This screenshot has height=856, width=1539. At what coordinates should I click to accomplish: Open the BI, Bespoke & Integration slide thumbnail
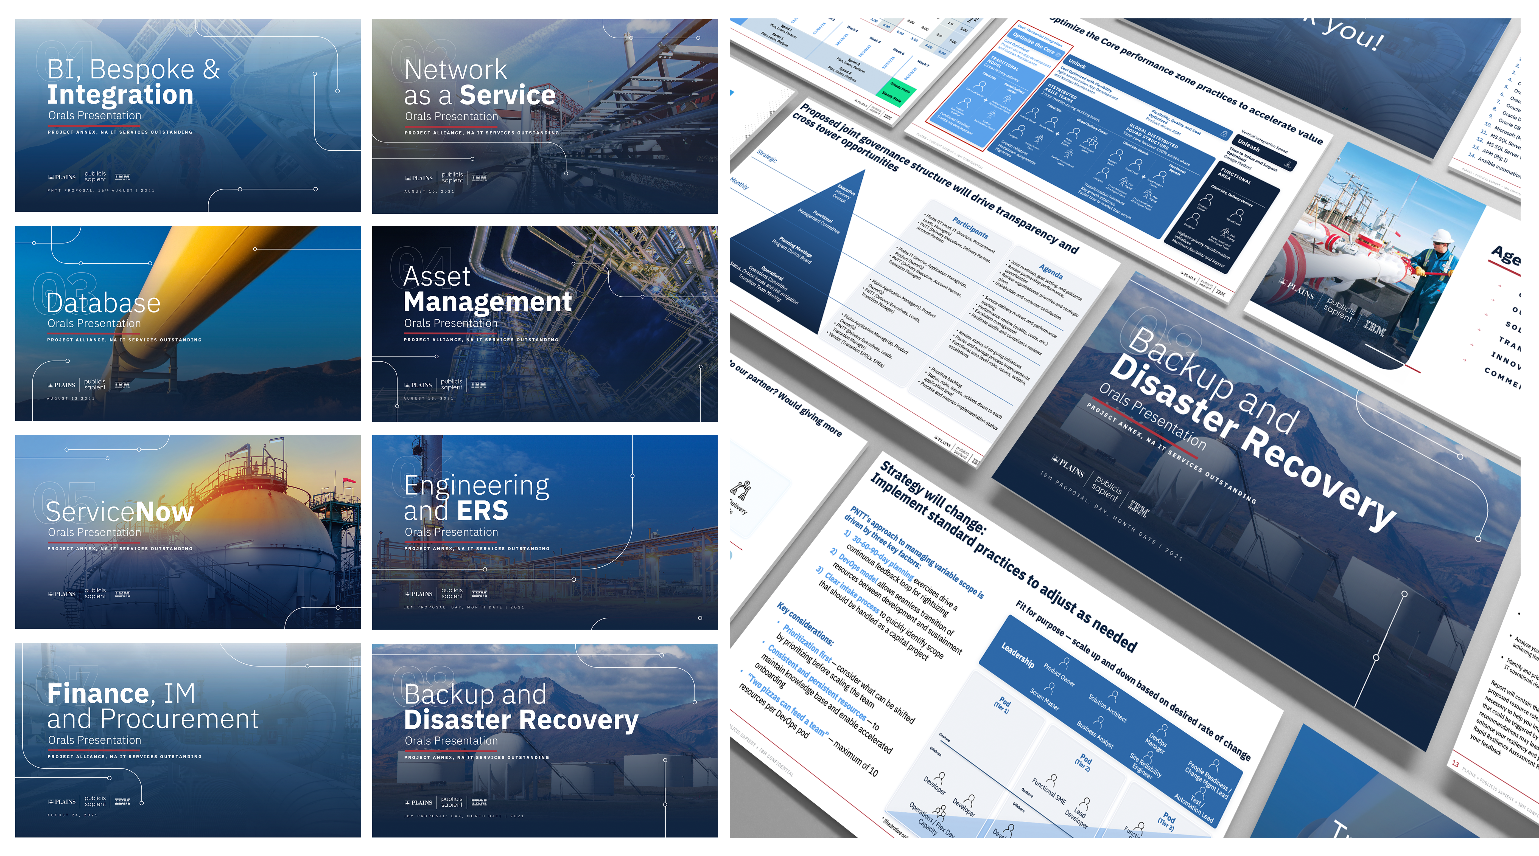[188, 115]
